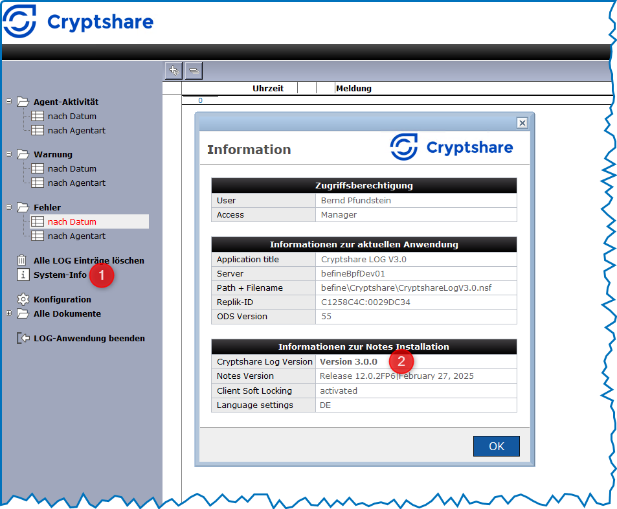Image resolution: width=617 pixels, height=509 pixels.
Task: Click the expand all plus toolbar icon
Action: [173, 70]
